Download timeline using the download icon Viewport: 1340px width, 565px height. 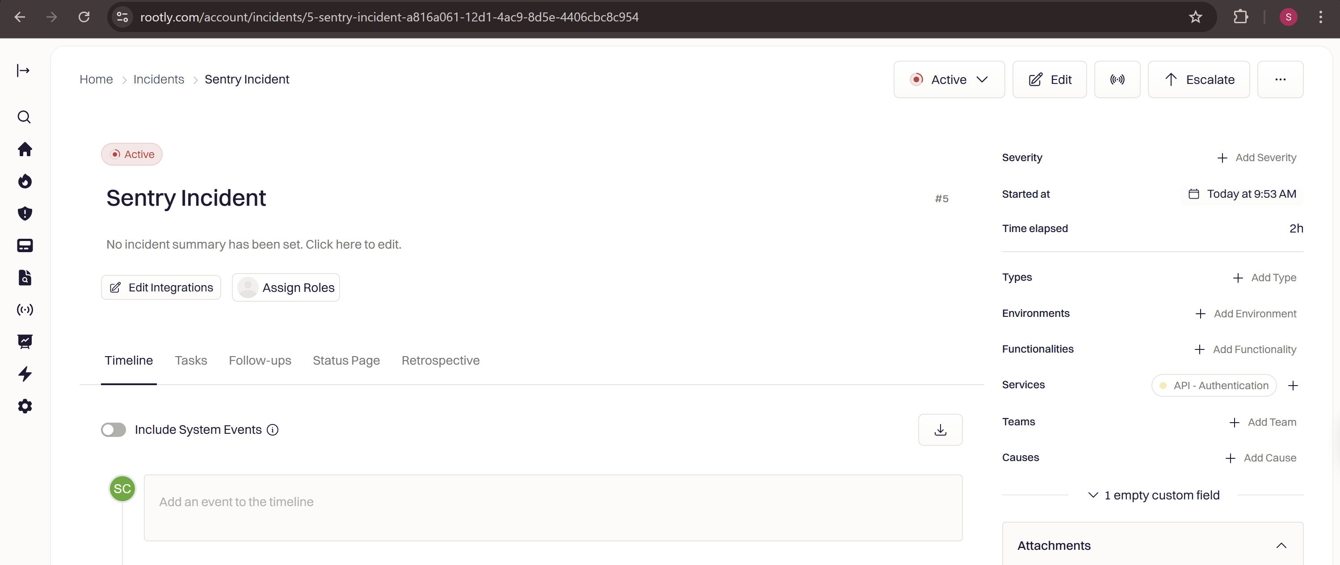[x=940, y=430]
